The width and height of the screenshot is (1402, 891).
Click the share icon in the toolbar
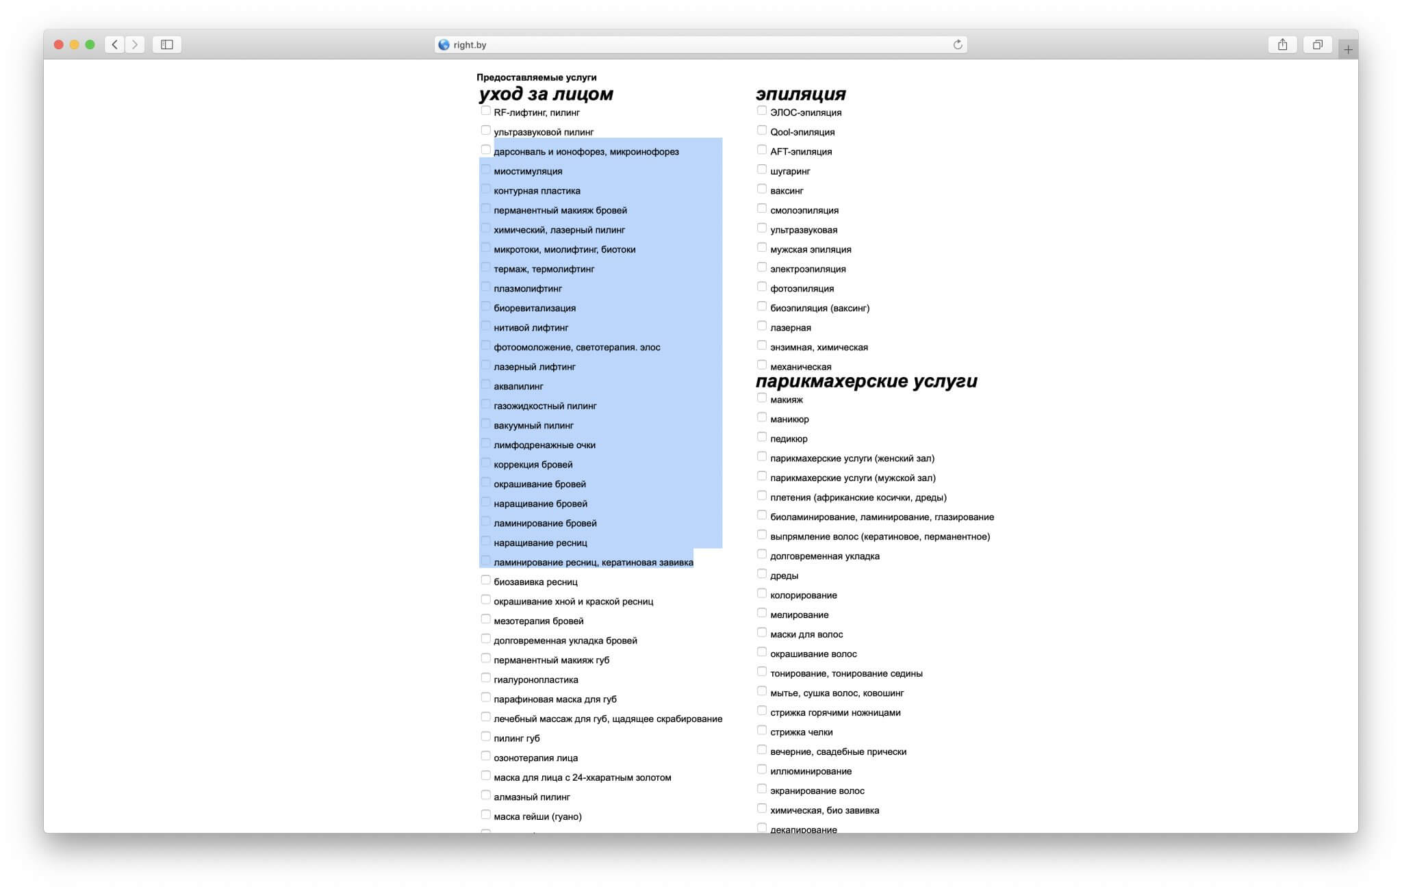point(1282,44)
